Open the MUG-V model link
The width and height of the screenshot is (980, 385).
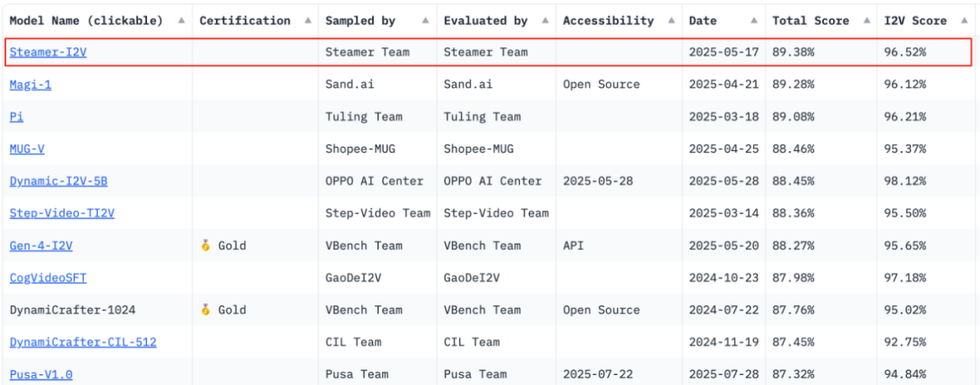click(x=27, y=149)
